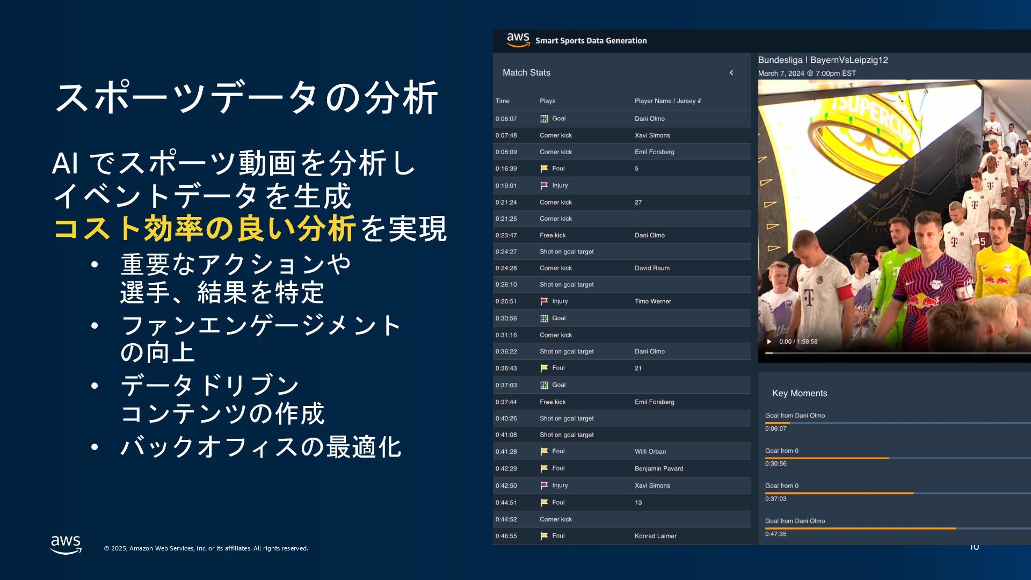The image size is (1031, 580).
Task: Click the AWS logo in the slide footer
Action: [66, 545]
